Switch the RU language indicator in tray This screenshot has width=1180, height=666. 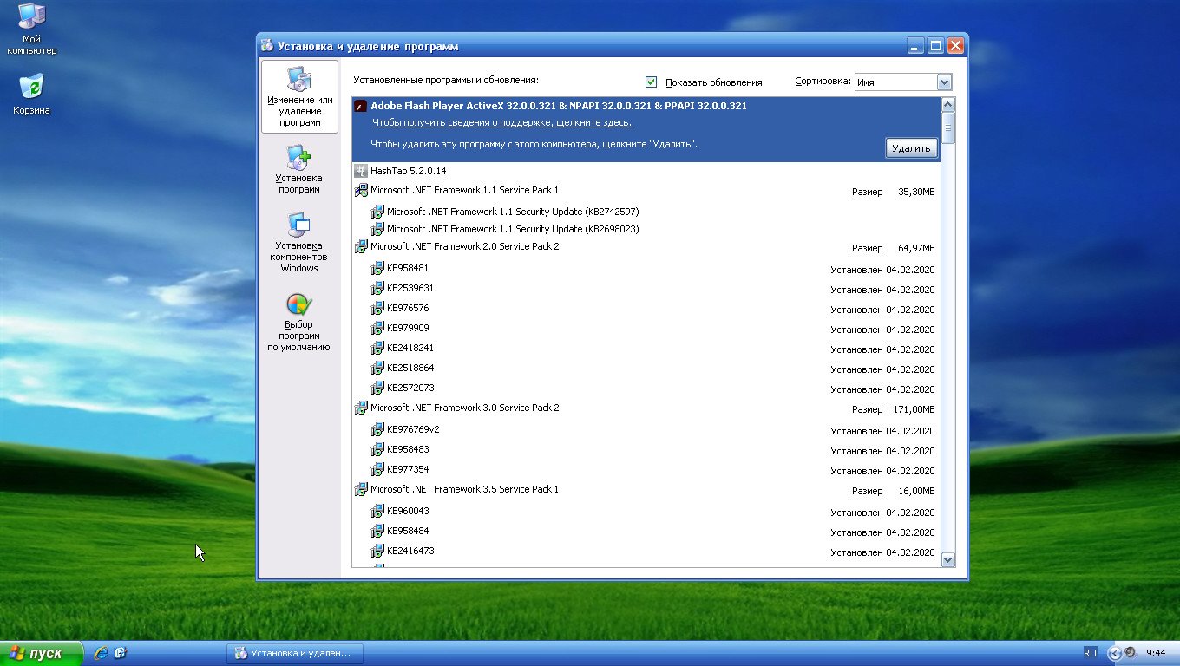point(1090,653)
